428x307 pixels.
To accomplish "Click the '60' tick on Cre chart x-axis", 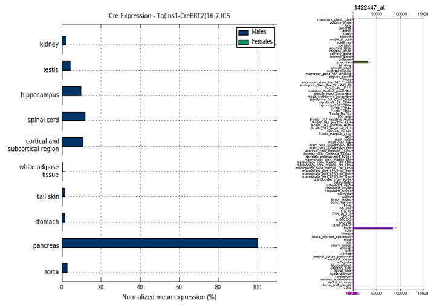I will (179, 287).
